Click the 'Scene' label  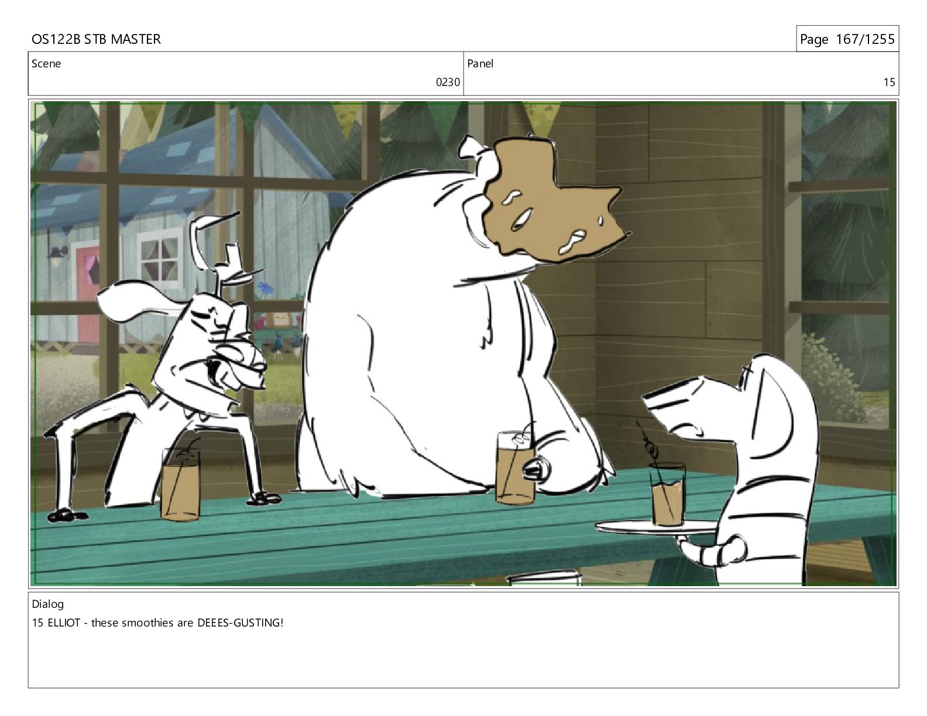[x=46, y=64]
